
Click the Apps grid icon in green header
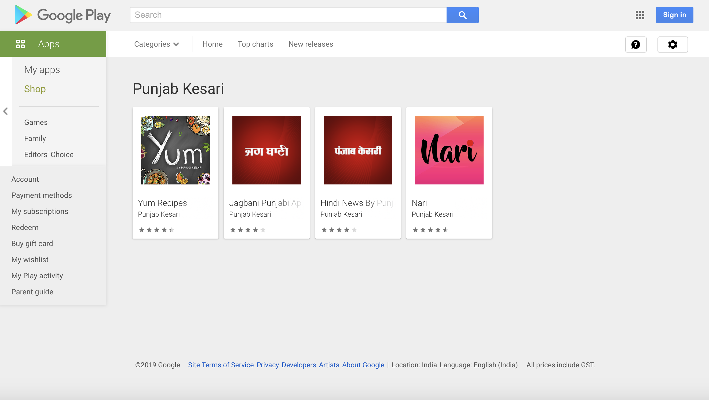(x=20, y=44)
